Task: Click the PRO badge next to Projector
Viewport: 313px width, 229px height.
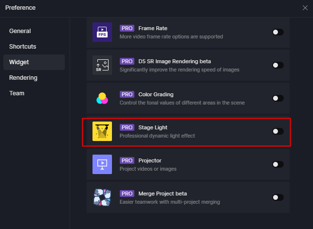Action: click(x=127, y=160)
